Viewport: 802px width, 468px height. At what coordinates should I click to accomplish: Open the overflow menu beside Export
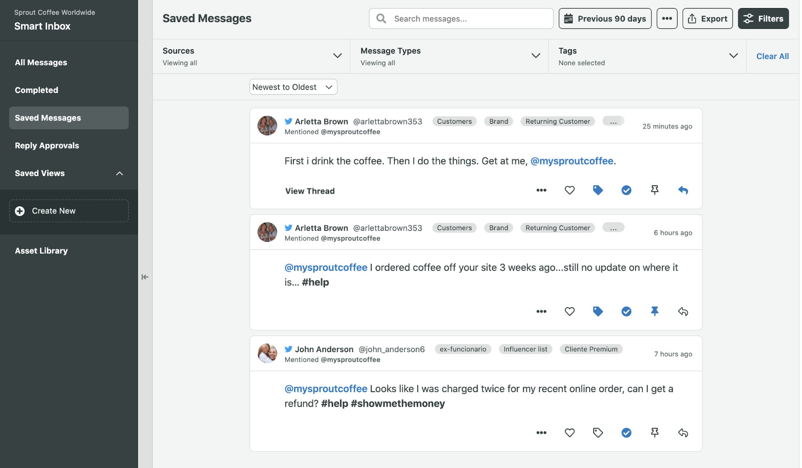coord(667,18)
